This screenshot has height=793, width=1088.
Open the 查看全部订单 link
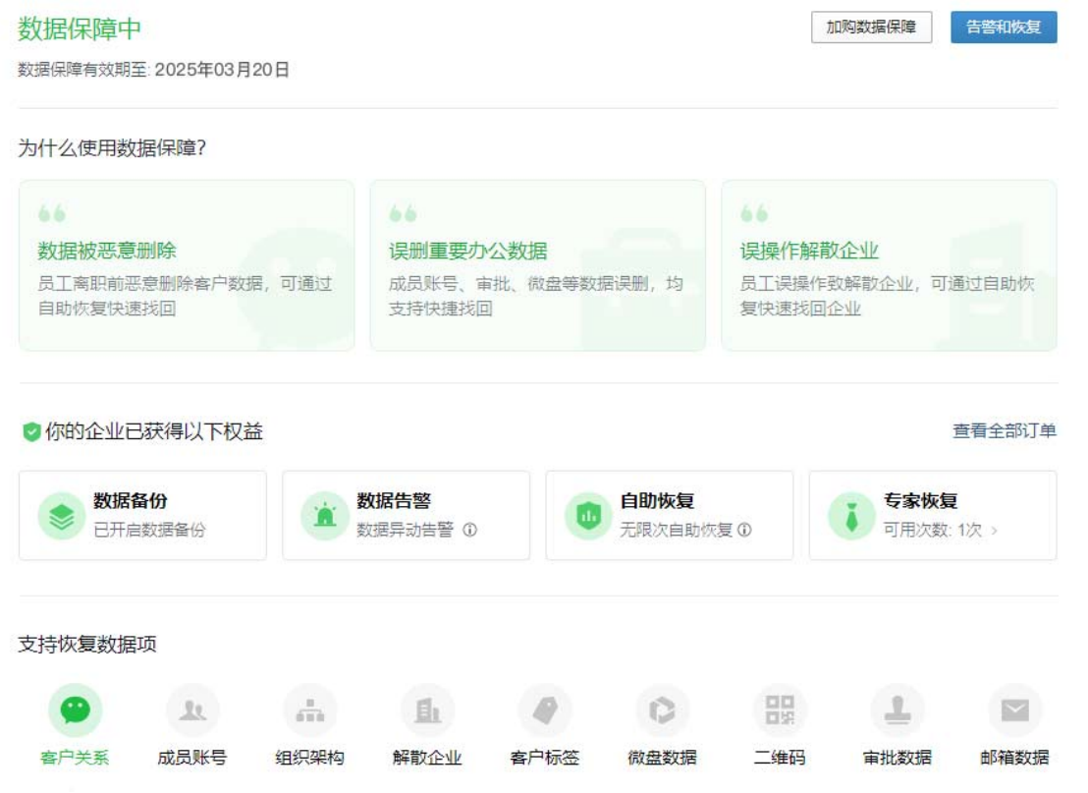coord(1004,431)
